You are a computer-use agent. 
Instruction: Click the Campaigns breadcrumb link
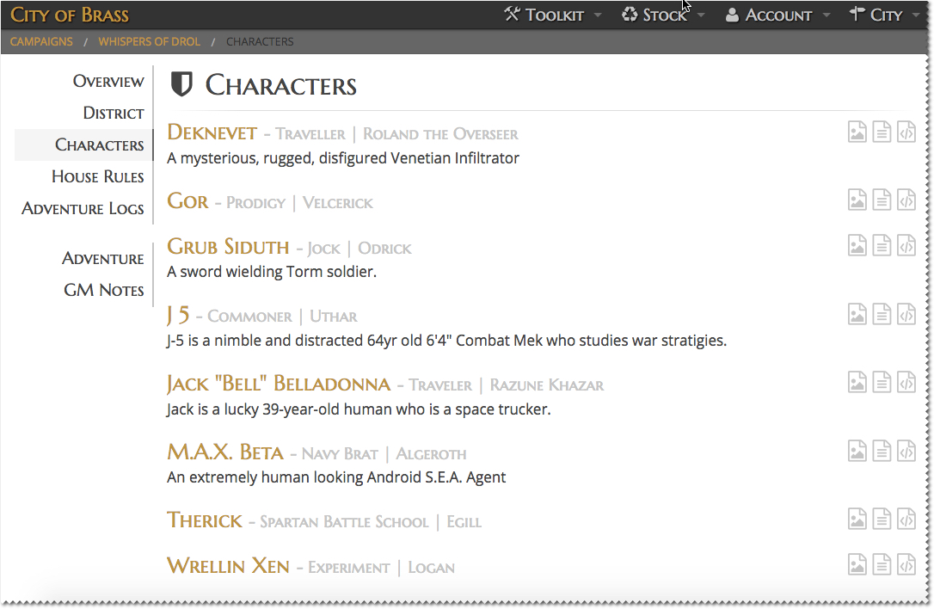point(41,41)
